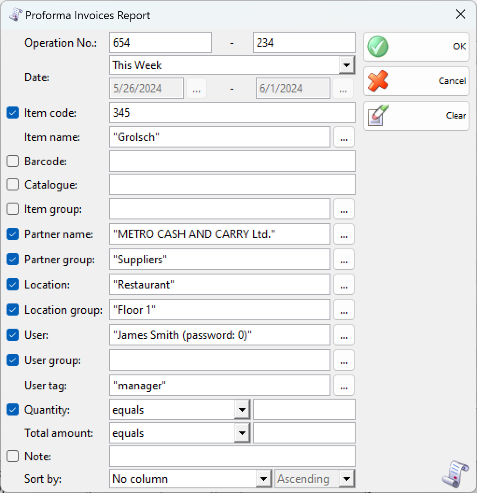Screen dimensions: 477x493
Task: Open the User group browse ellipsis button
Action: (x=344, y=360)
